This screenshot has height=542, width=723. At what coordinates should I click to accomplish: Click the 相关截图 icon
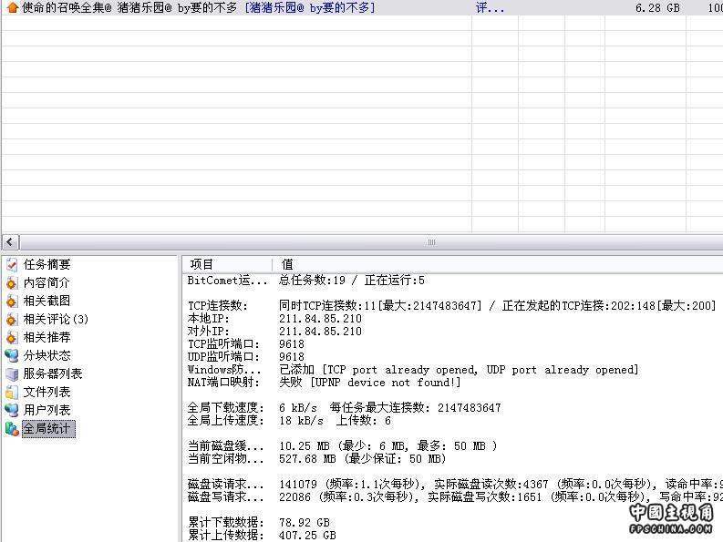click(12, 301)
